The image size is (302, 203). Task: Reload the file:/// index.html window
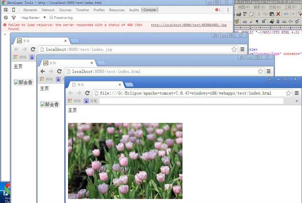[87, 93]
